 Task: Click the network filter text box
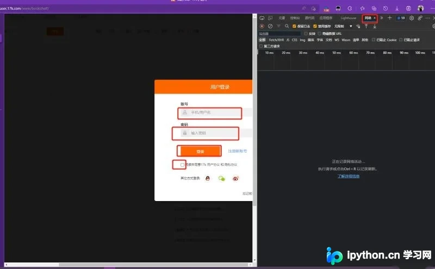pyautogui.click(x=279, y=34)
